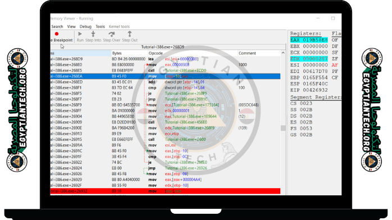Select the je Tutorial-i386.exe+268E0 row
The width and height of the screenshot is (392, 220).
165,162
